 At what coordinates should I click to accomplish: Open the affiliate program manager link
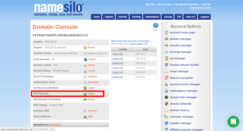tap(186, 130)
